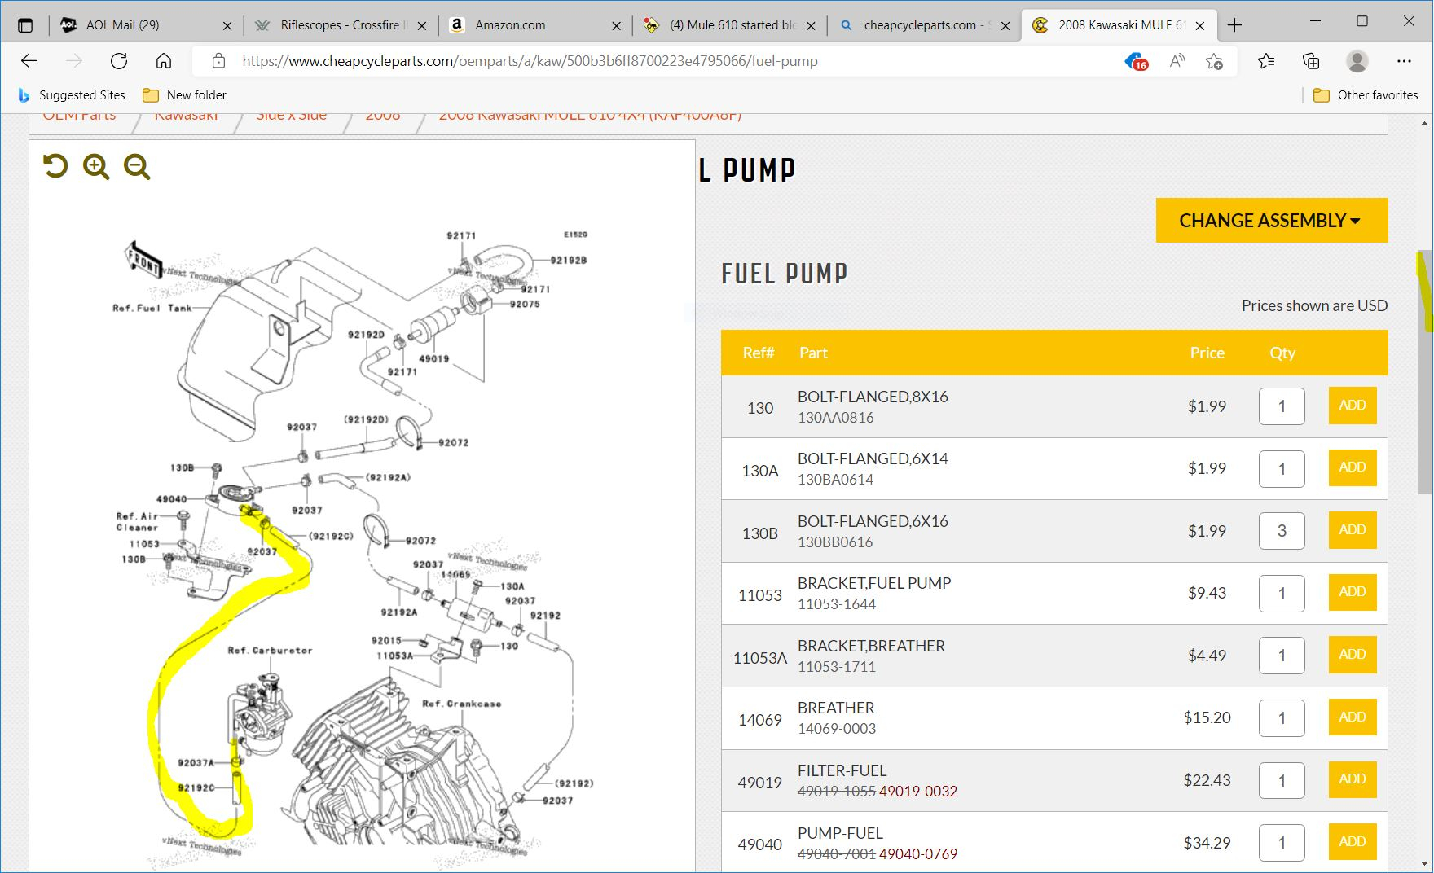Open the Change Assembly dropdown
Image resolution: width=1434 pixels, height=873 pixels.
coord(1271,220)
